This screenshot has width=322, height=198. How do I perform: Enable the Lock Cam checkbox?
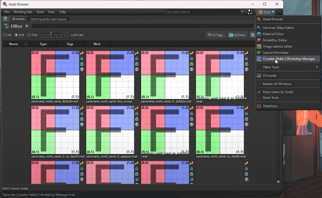tap(67, 35)
